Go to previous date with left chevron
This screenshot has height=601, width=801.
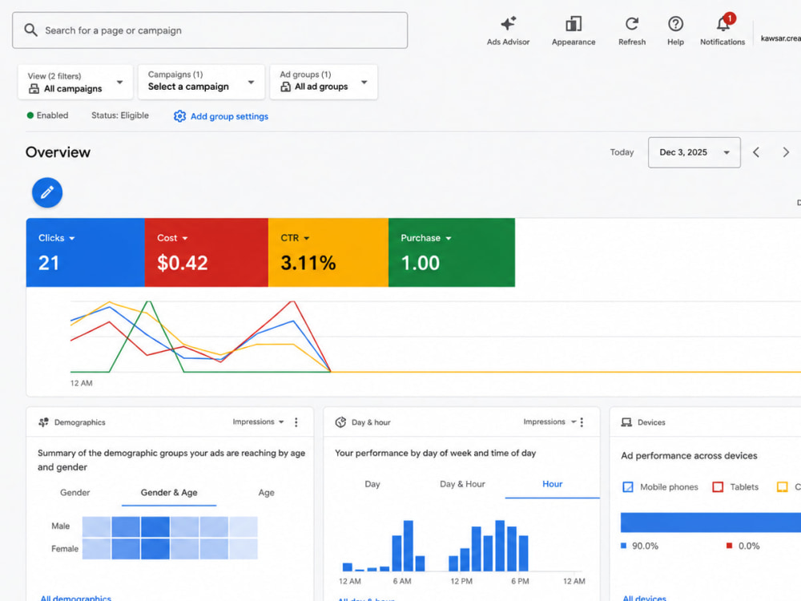tap(756, 152)
